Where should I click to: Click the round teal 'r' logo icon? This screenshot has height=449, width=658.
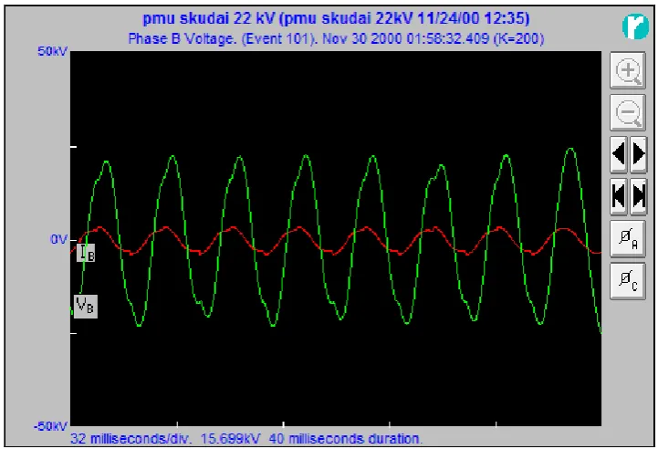(635, 26)
